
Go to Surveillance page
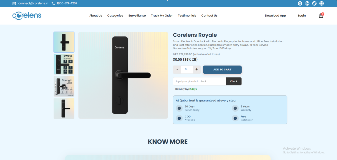(x=137, y=16)
